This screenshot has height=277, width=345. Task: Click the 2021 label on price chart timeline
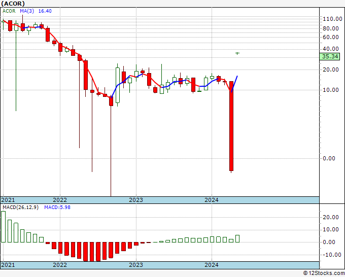click(8, 200)
